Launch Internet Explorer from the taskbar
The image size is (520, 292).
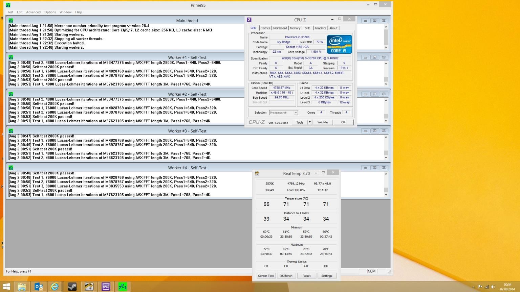(x=55, y=287)
